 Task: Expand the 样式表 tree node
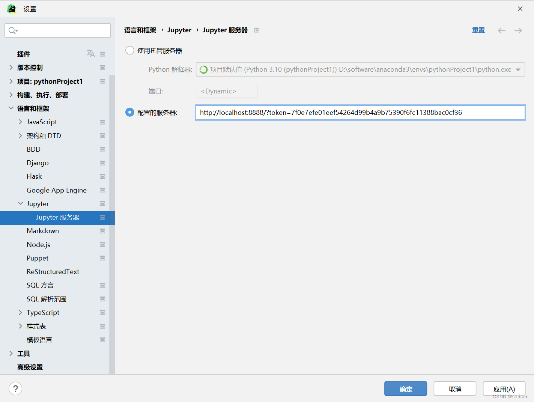point(20,326)
